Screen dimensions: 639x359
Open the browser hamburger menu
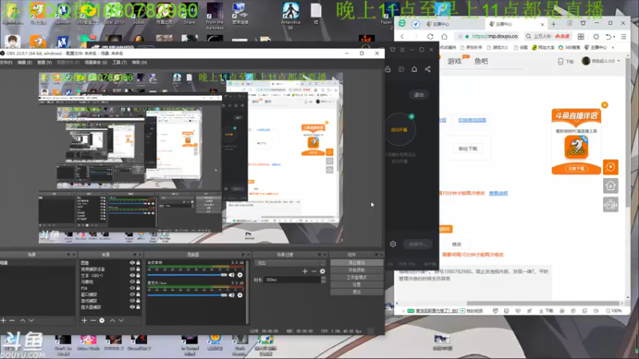624,37
